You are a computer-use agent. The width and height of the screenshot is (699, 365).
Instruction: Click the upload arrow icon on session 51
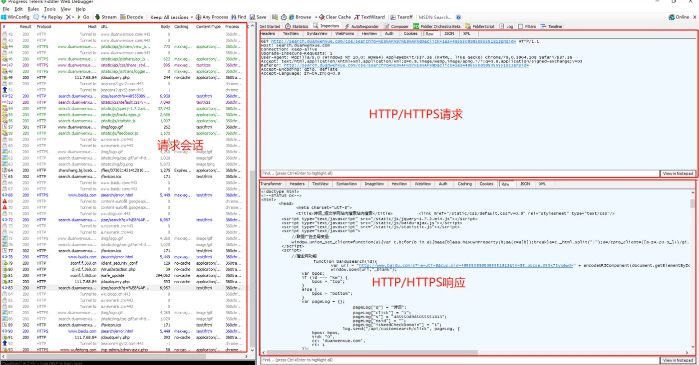pos(4,90)
